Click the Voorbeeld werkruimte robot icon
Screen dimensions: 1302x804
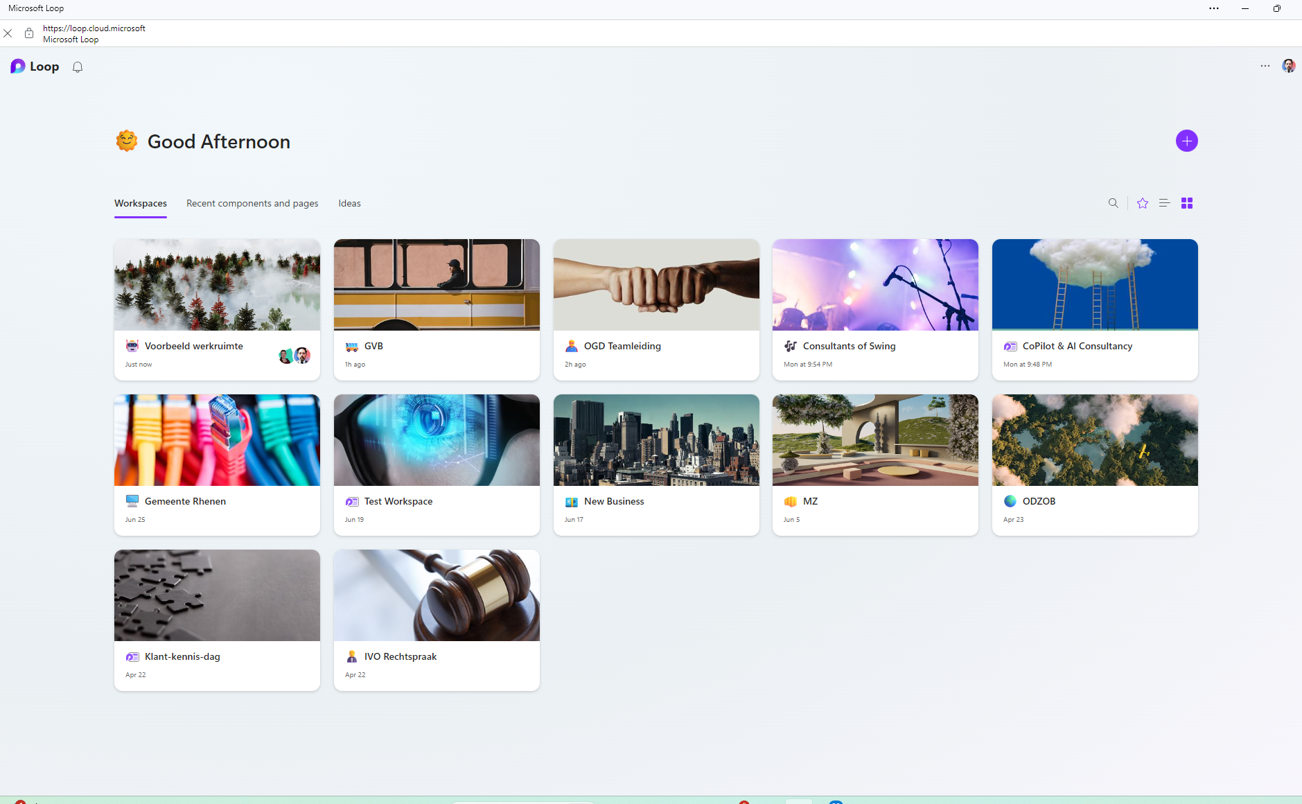pos(132,346)
